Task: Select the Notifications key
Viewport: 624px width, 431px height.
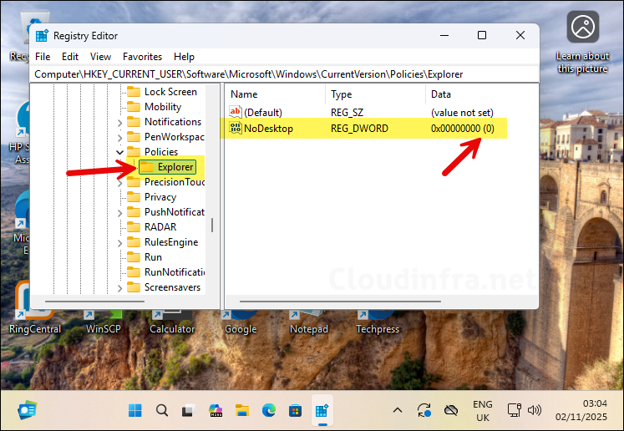Action: coord(173,122)
